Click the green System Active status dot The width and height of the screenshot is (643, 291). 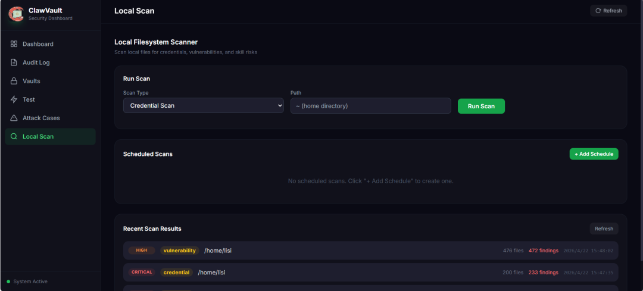pyautogui.click(x=8, y=281)
